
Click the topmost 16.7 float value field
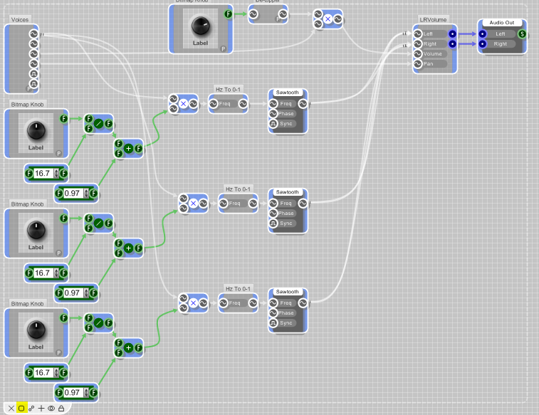point(43,173)
